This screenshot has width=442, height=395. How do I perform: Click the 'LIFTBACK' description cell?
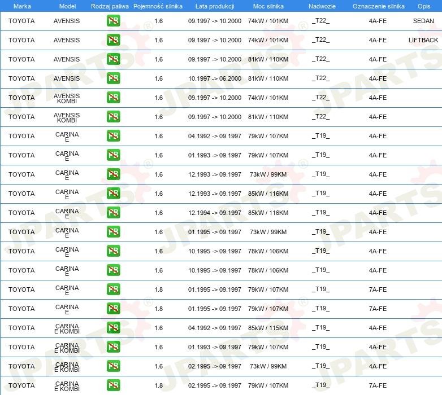423,40
